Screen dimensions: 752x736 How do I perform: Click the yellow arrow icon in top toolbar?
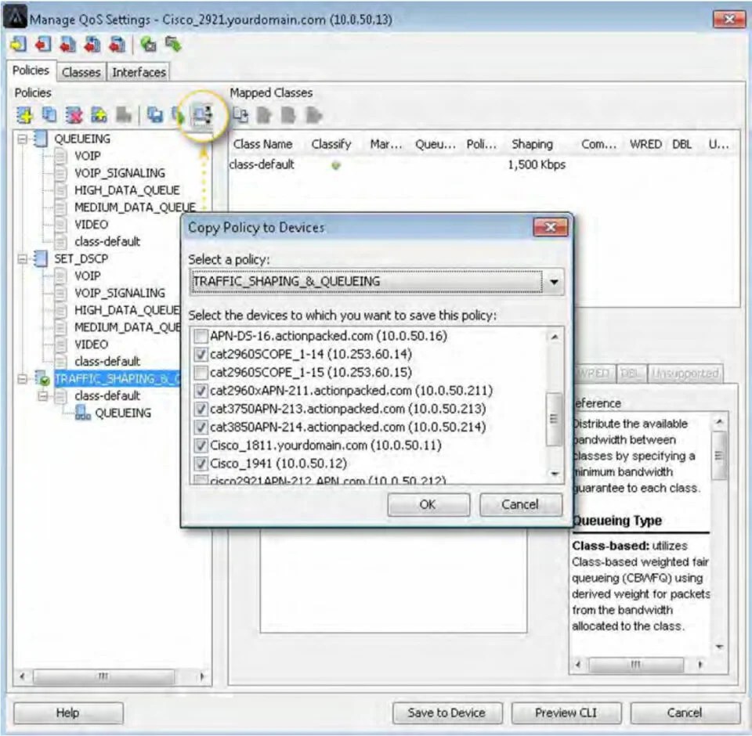click(16, 45)
